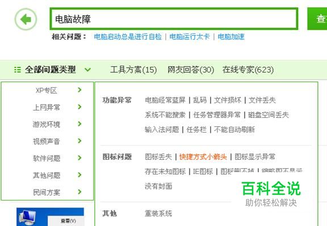Click the 图标问题 section heading

pyautogui.click(x=117, y=157)
